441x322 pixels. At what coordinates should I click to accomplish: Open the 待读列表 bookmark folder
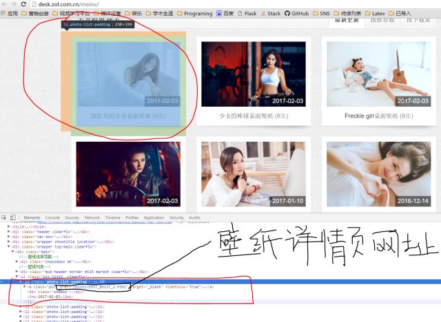point(347,14)
